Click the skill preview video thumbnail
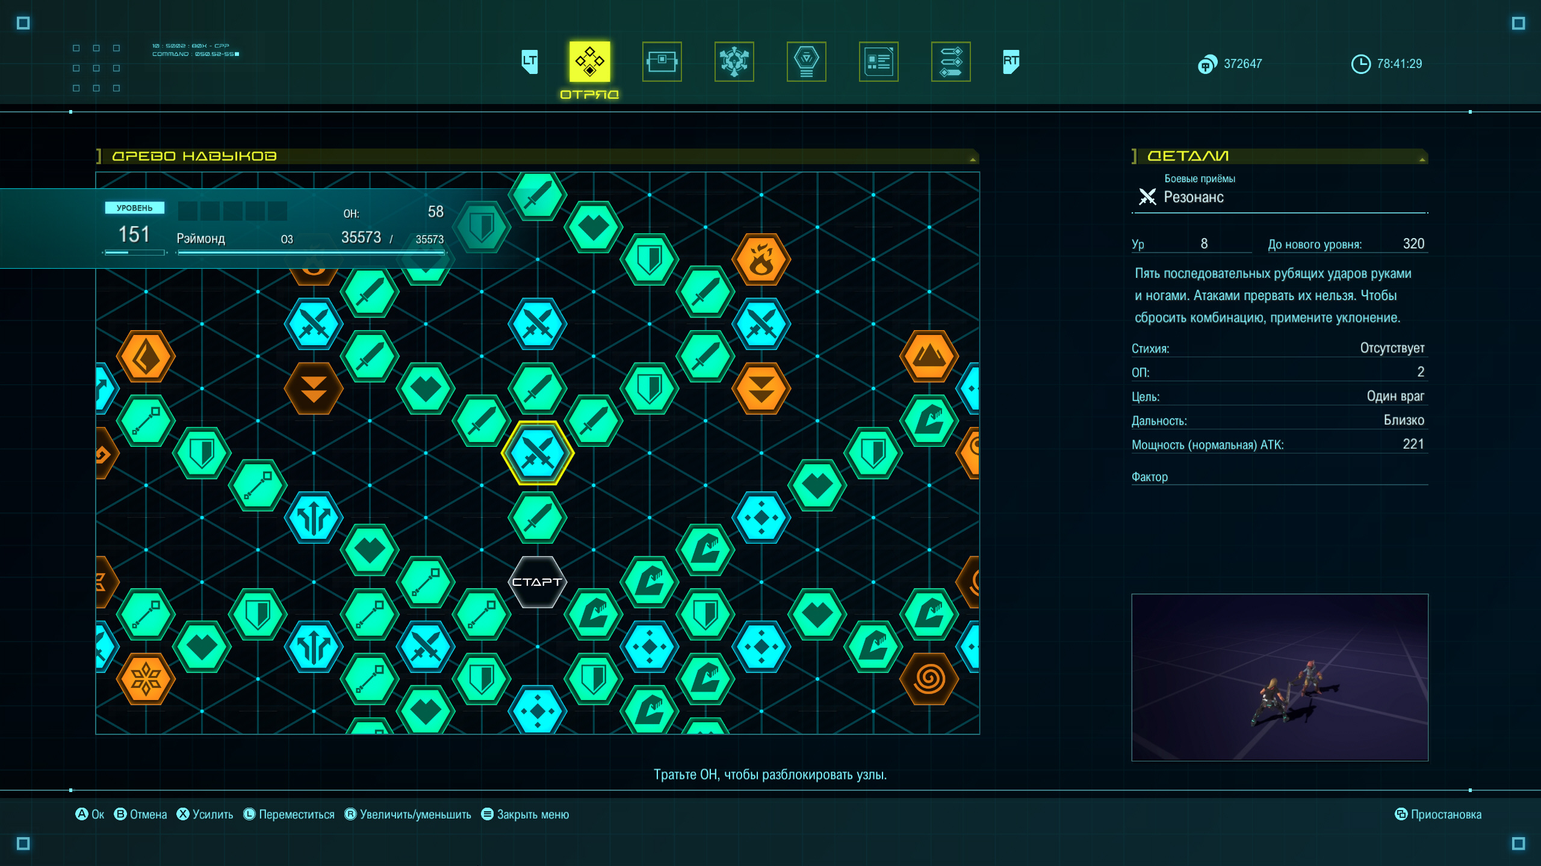This screenshot has width=1541, height=866. [x=1279, y=677]
